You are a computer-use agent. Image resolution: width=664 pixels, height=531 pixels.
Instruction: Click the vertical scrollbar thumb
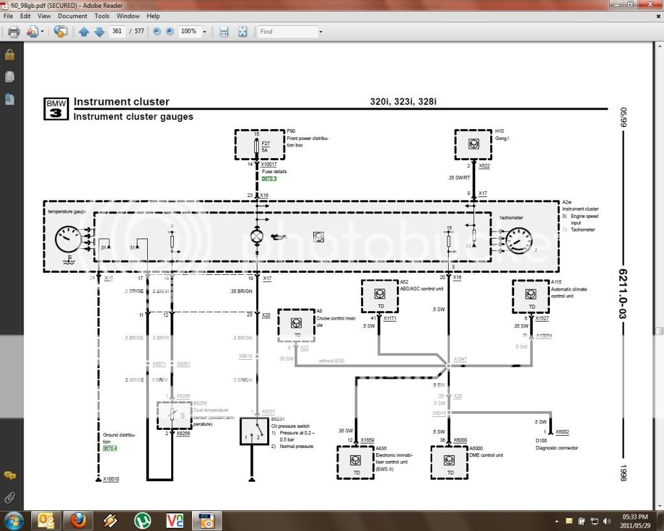pyautogui.click(x=659, y=331)
